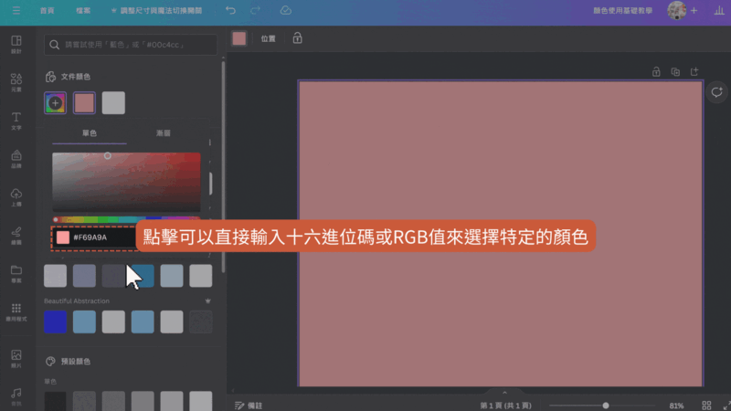Screen dimensions: 731x411
Task: Open the 檔案 (File) menu
Action: tap(83, 11)
